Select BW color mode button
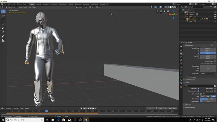Image resolution: width=217 pixels, height=122 pixels. pos(203,96)
